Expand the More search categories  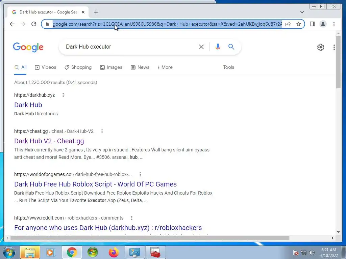pyautogui.click(x=165, y=67)
